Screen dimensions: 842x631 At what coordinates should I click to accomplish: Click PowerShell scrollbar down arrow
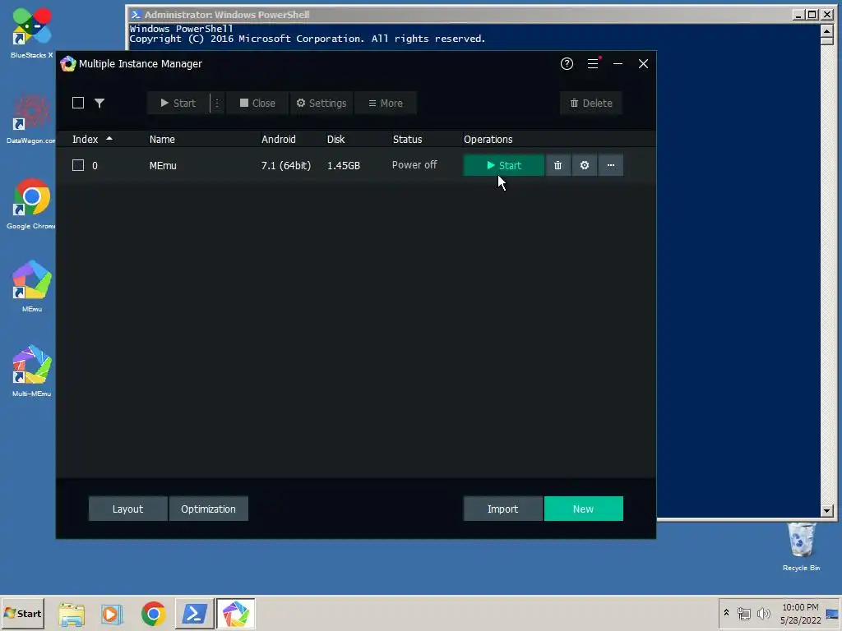click(827, 510)
